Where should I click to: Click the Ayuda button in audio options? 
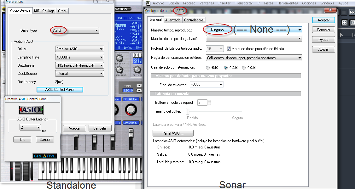(x=323, y=40)
